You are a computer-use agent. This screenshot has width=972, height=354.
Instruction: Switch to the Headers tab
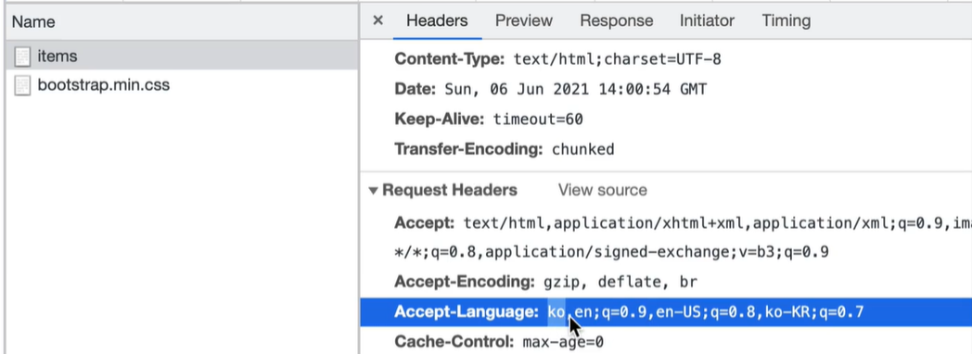pos(437,20)
